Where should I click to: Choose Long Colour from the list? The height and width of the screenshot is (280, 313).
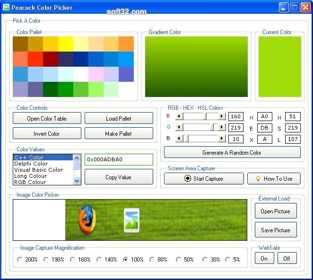point(43,176)
